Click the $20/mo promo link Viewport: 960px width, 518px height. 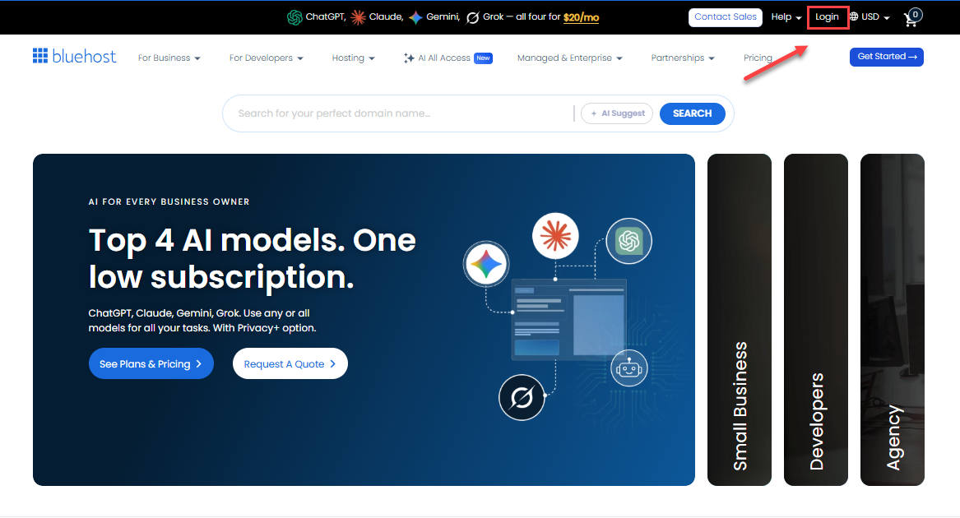[581, 17]
